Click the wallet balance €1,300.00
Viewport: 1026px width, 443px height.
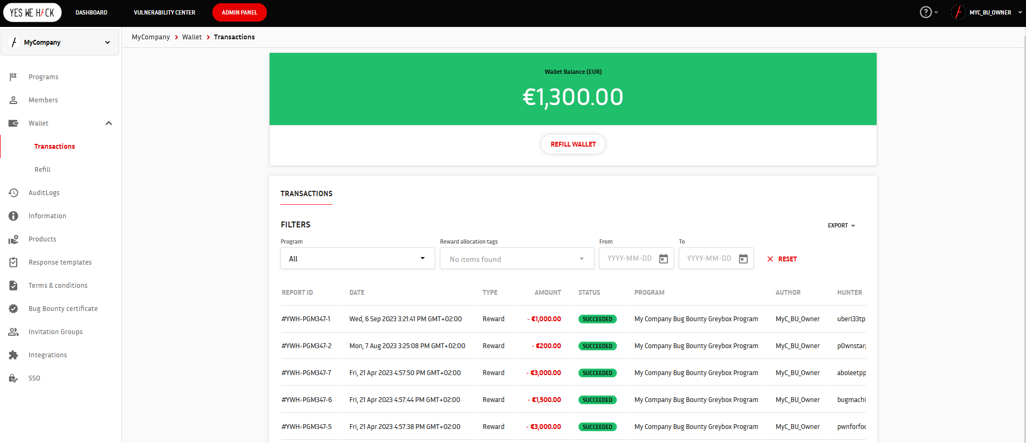[573, 97]
